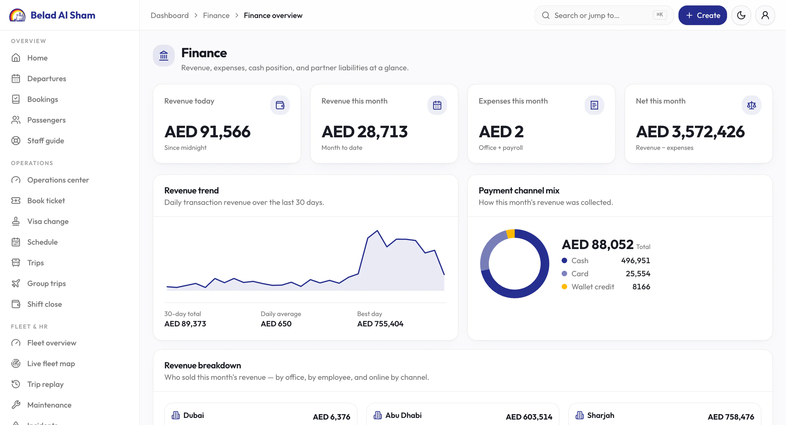Click the calendar icon on Revenue this month
The width and height of the screenshot is (786, 425).
coord(437,105)
